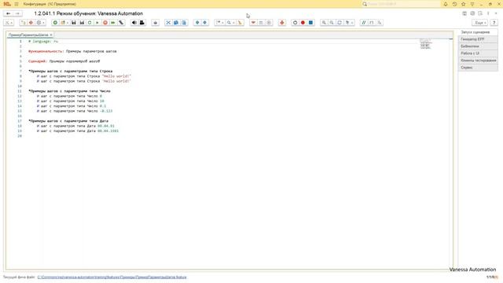Click the notifications bell icon
The image size is (503, 283).
click(446, 4)
